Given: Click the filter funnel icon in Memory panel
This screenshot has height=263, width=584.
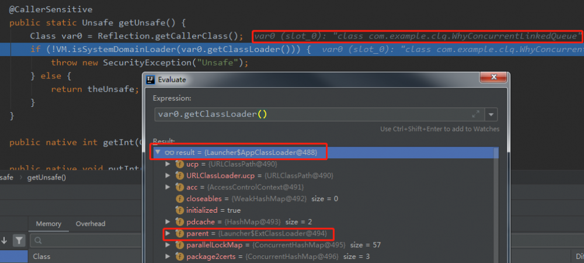Looking at the screenshot, I should tap(18, 241).
